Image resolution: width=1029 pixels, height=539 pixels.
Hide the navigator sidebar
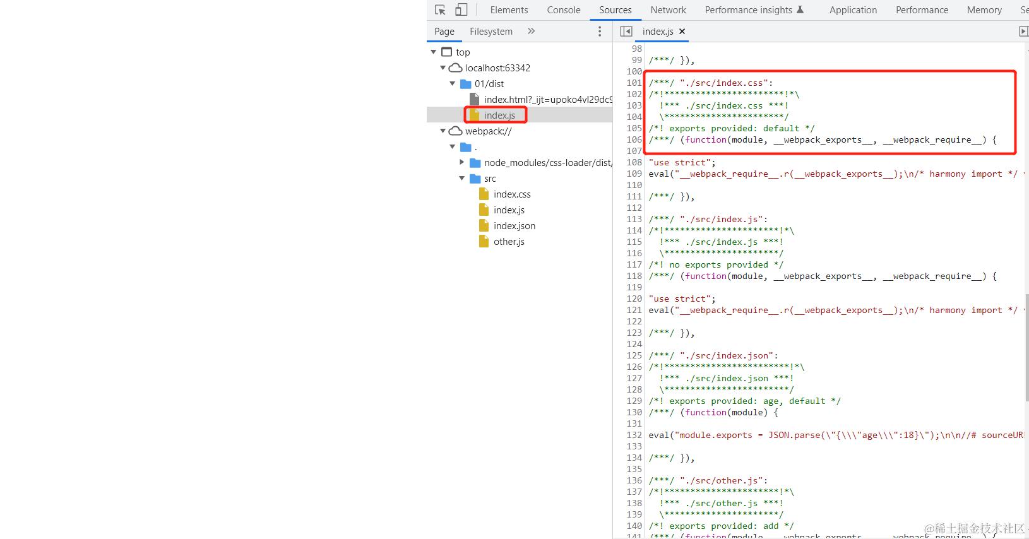pyautogui.click(x=626, y=31)
